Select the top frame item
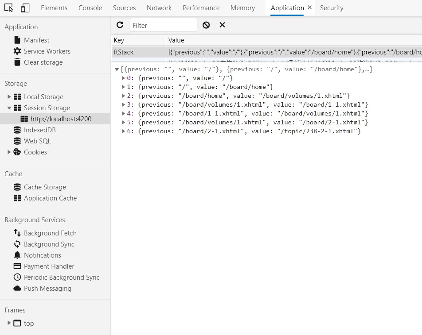The height and width of the screenshot is (335, 422). click(28, 323)
